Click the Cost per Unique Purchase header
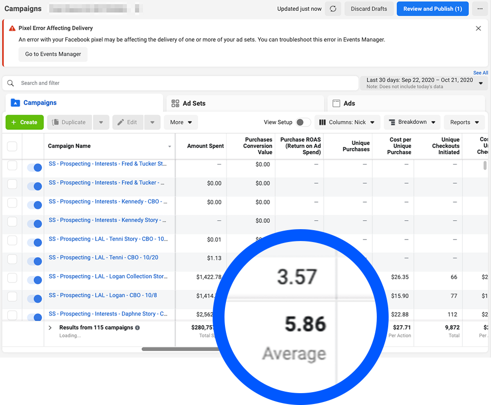 [399, 146]
